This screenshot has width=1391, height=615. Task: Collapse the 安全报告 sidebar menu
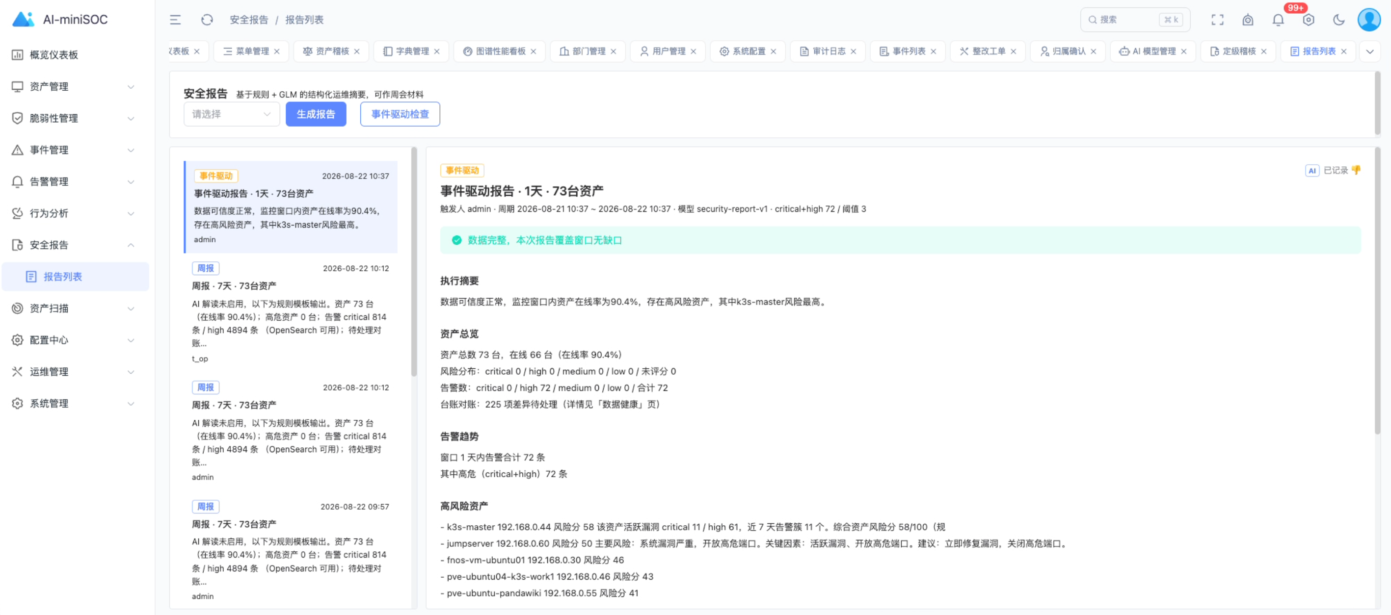pos(74,245)
